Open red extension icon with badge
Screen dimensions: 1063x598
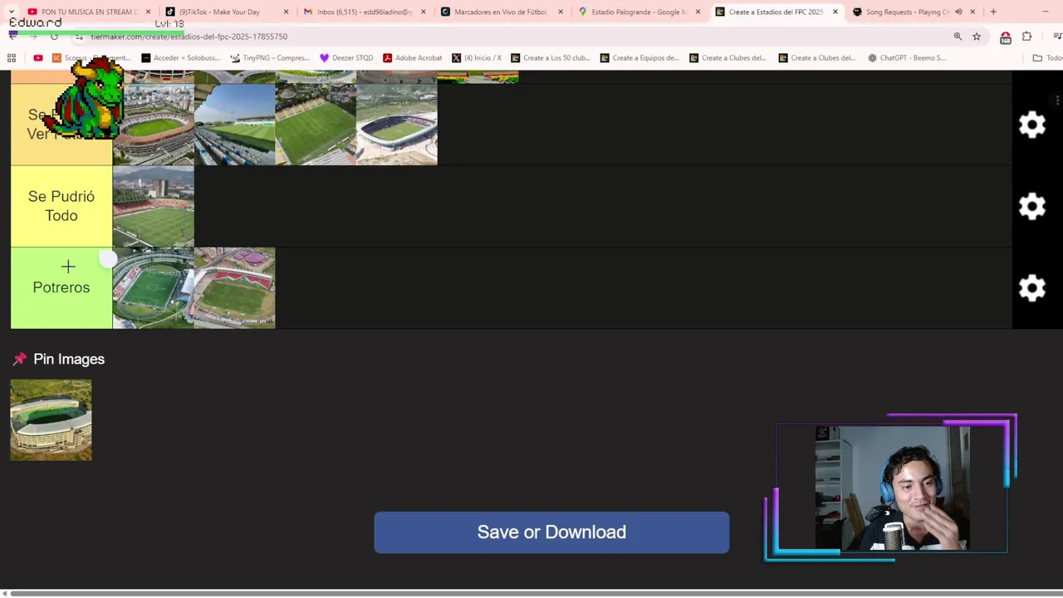(x=1005, y=37)
